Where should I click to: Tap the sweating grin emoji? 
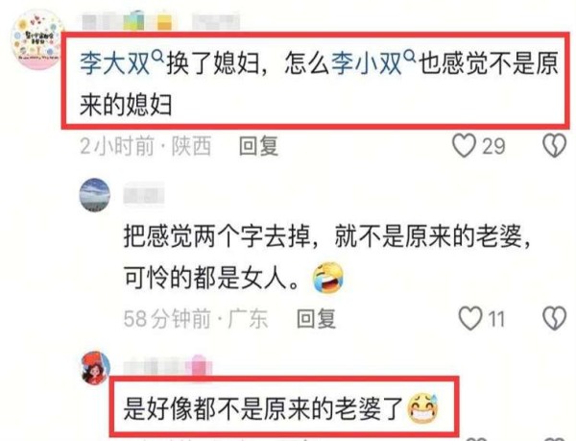423,408
